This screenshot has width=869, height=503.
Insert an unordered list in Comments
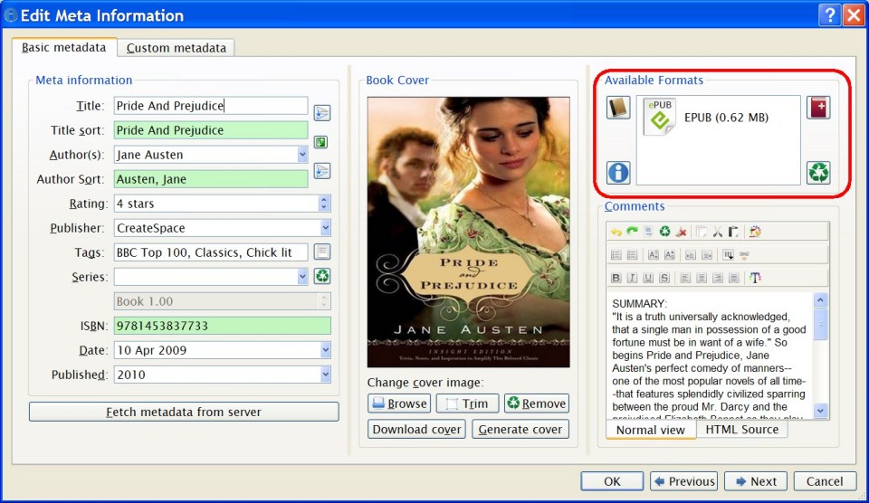pyautogui.click(x=633, y=255)
